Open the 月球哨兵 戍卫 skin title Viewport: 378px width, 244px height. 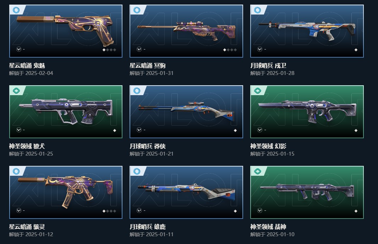pos(268,65)
